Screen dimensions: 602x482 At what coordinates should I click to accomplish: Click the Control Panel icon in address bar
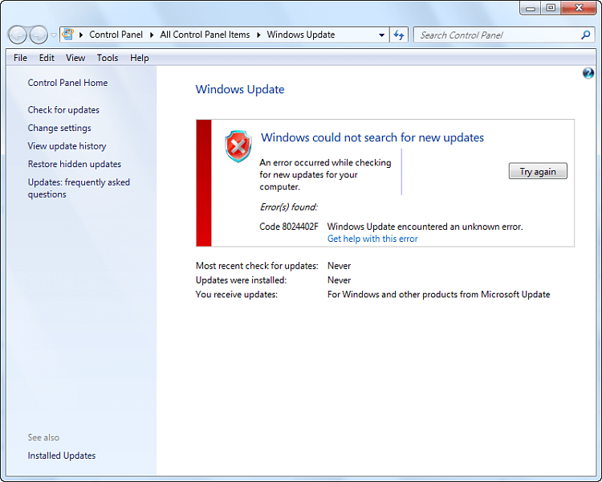coord(68,35)
